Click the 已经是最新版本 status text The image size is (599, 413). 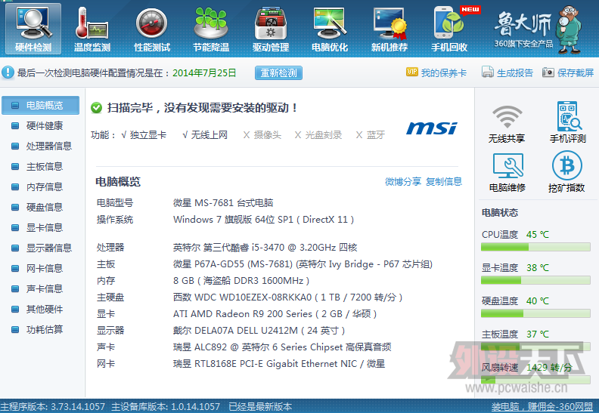click(x=260, y=407)
